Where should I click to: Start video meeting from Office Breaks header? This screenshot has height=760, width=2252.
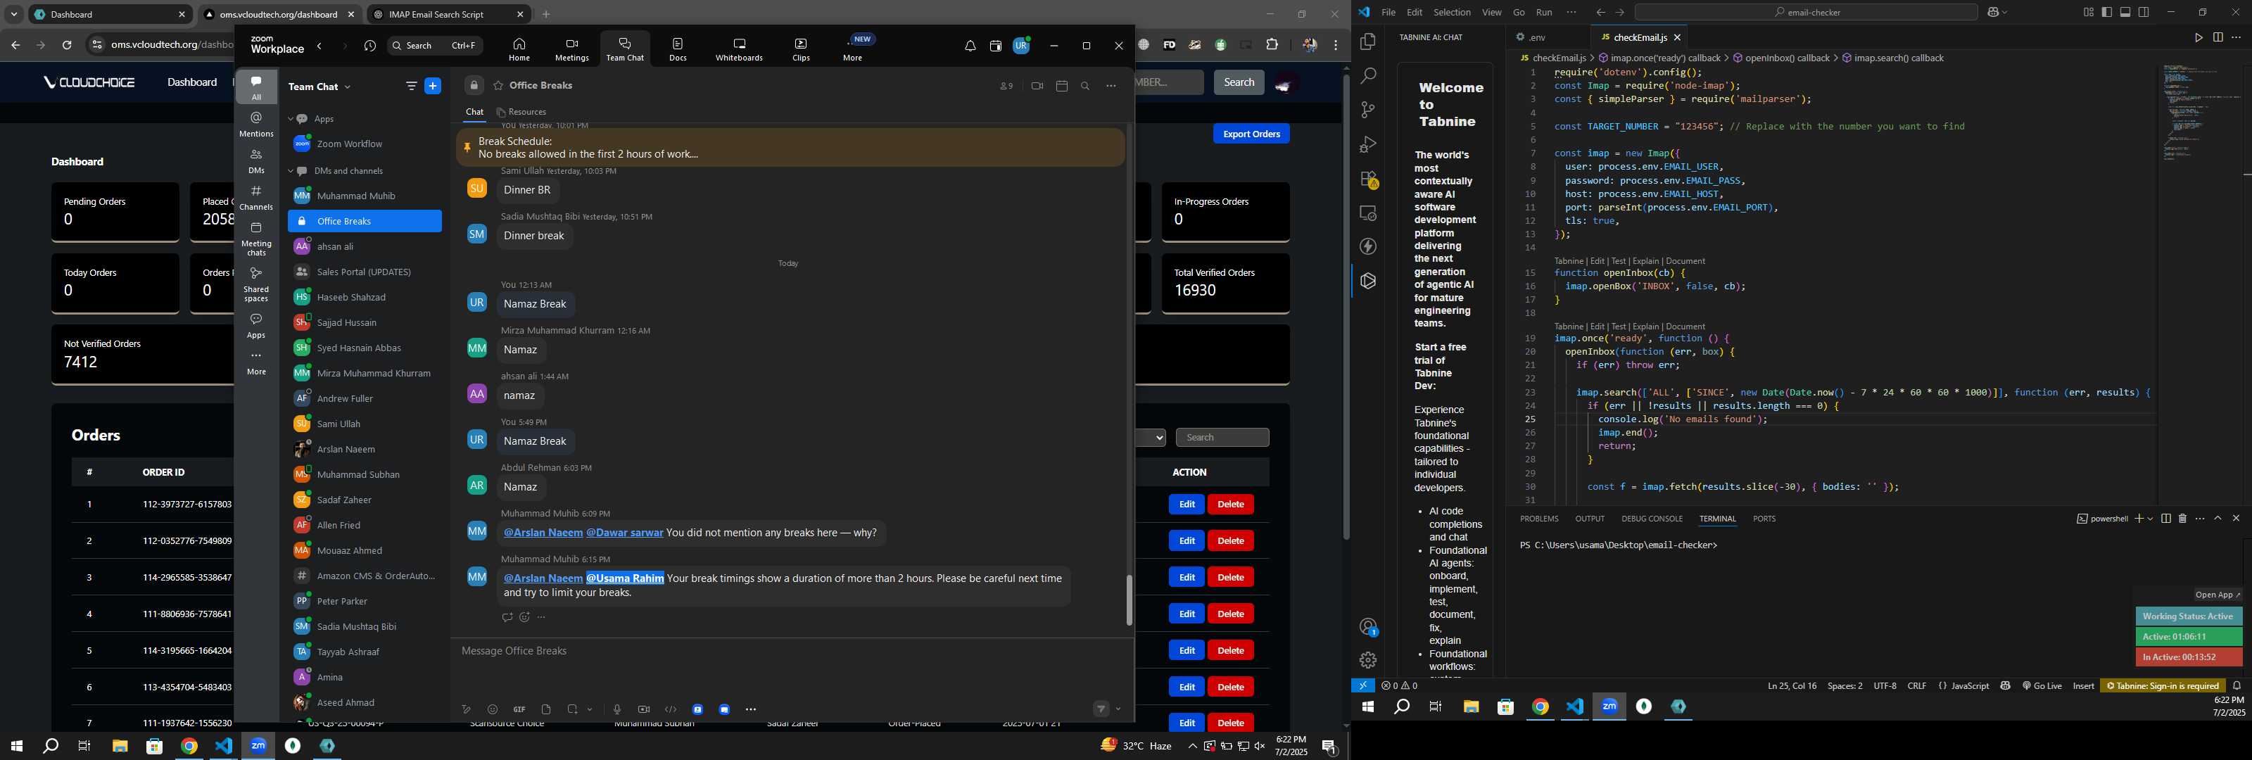tap(1037, 86)
